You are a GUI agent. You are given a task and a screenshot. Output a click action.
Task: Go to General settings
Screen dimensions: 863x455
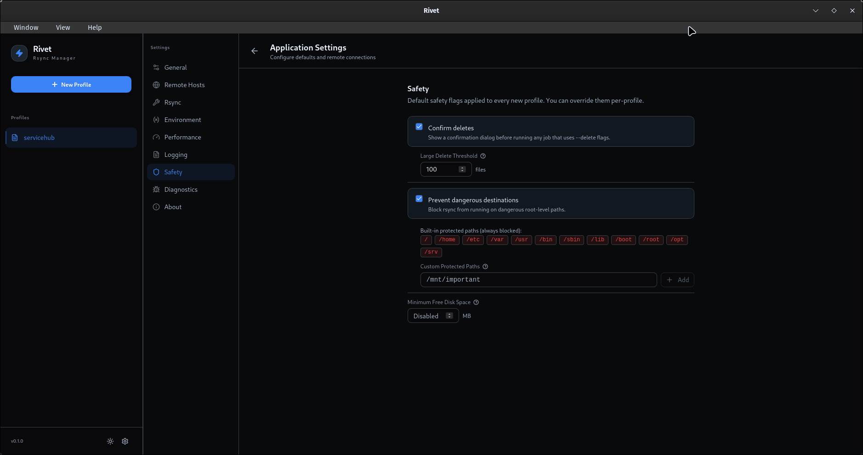click(191, 67)
